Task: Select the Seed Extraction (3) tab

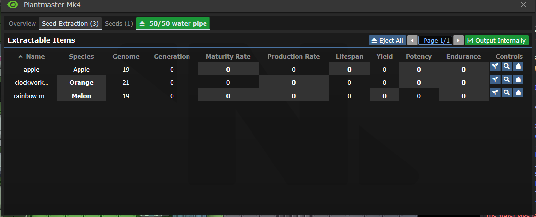Action: 70,24
